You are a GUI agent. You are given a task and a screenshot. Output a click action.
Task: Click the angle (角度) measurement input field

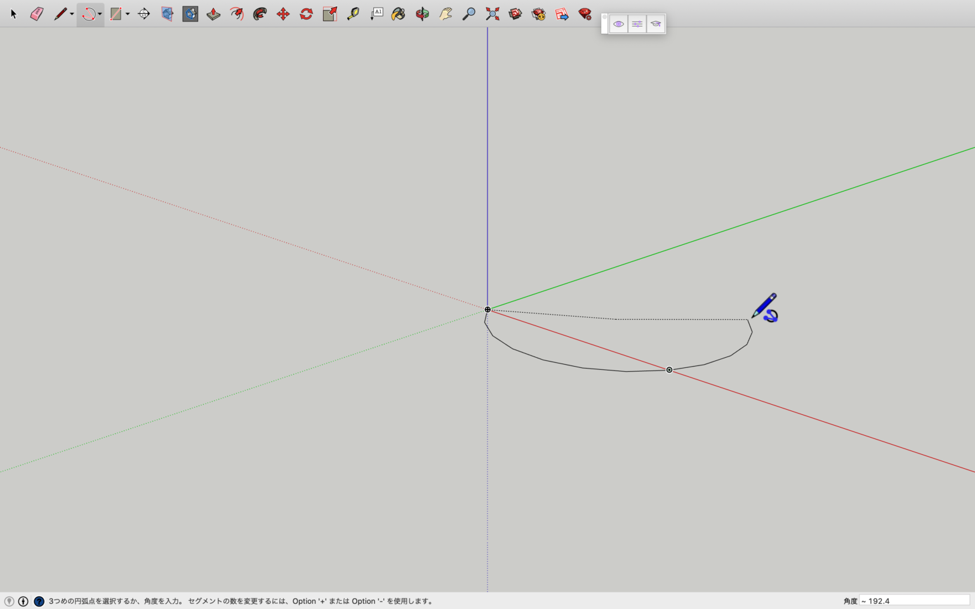(915, 601)
